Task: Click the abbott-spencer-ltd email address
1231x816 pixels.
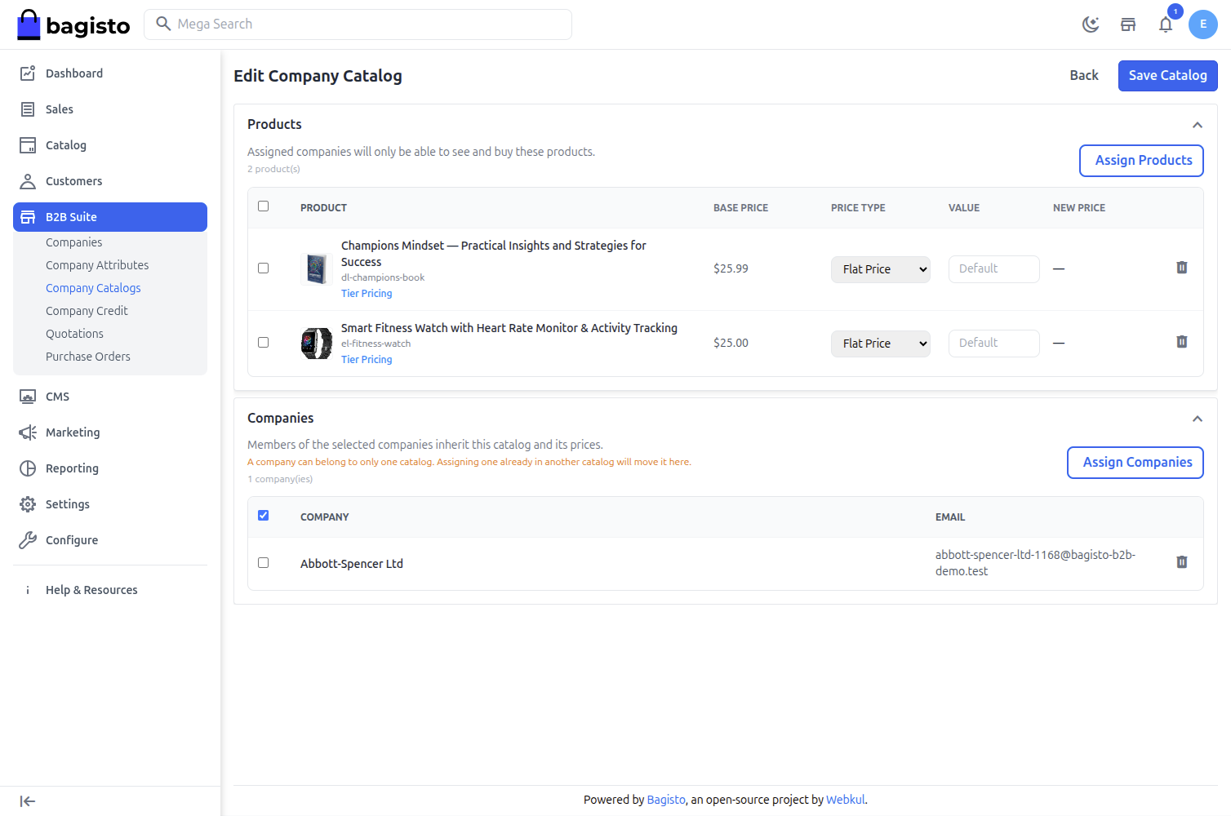Action: click(1035, 563)
